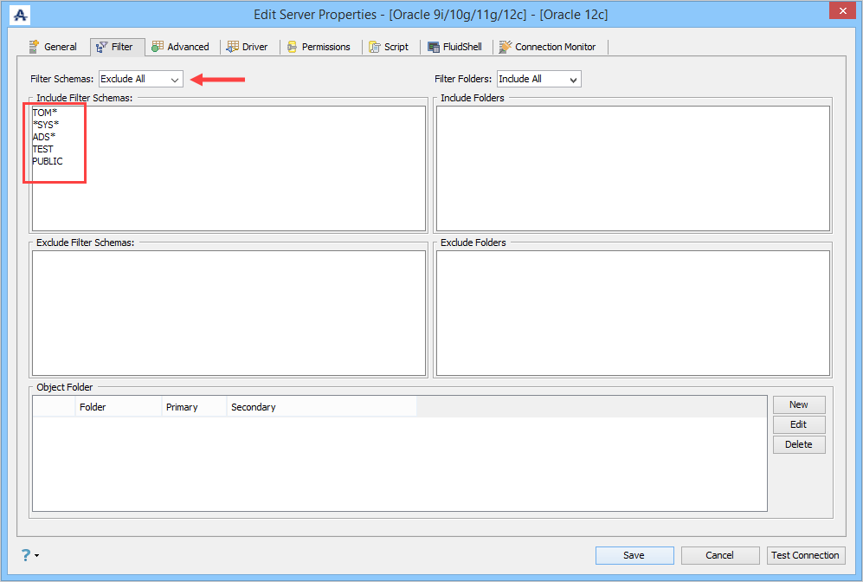Switch to the Permissions tab
Image resolution: width=863 pixels, height=582 pixels.
[319, 47]
